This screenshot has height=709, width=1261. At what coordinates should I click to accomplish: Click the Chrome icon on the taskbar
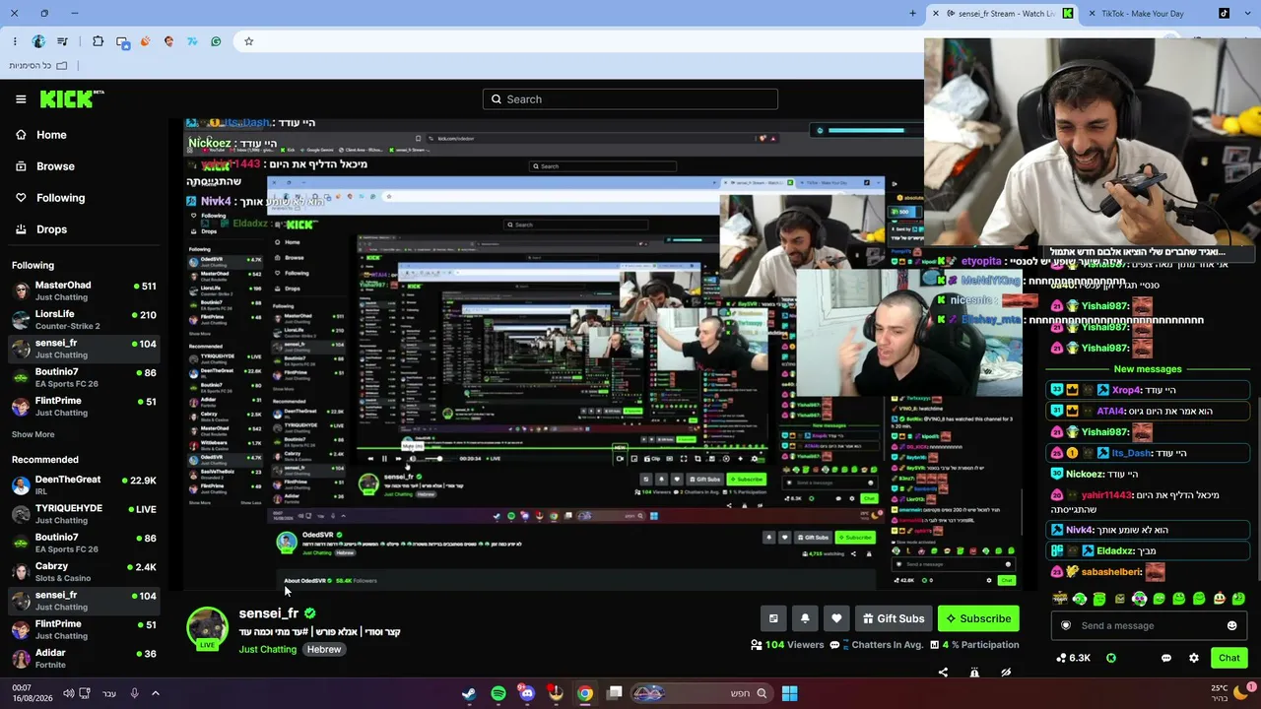[585, 693]
